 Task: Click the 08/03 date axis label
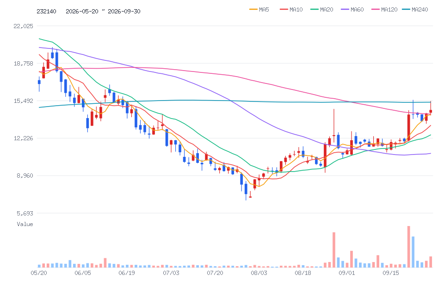tap(259, 273)
